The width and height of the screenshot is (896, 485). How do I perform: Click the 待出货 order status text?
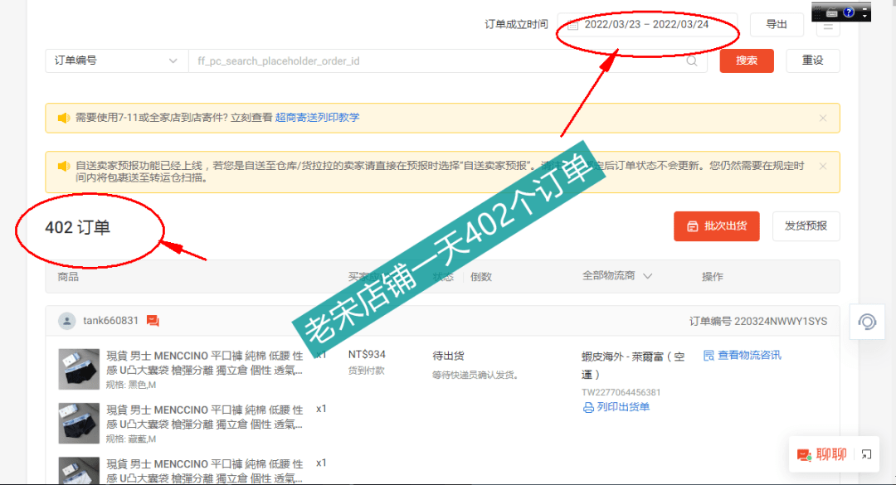click(449, 356)
